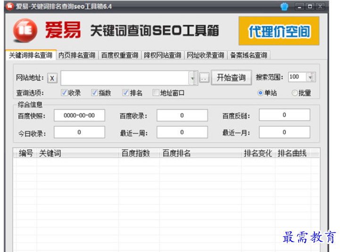The image size is (340, 252).
Task: Maximize the 爱易 window
Action: click(310, 7)
